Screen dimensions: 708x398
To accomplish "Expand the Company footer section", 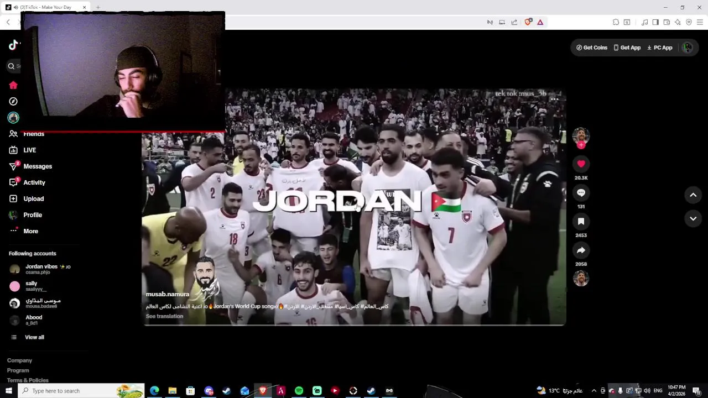I will coord(19,360).
